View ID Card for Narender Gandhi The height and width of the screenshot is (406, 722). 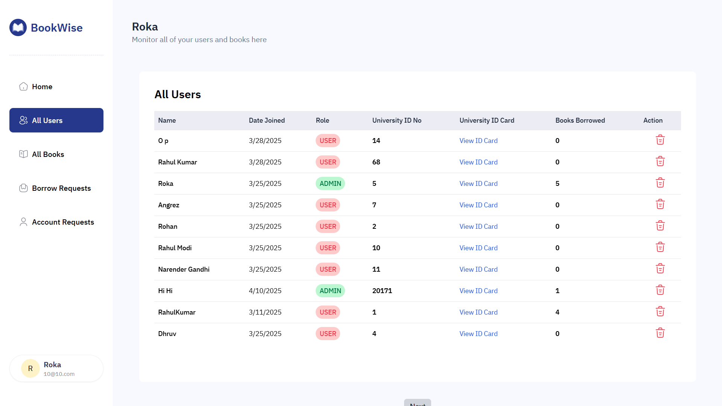coord(478,269)
